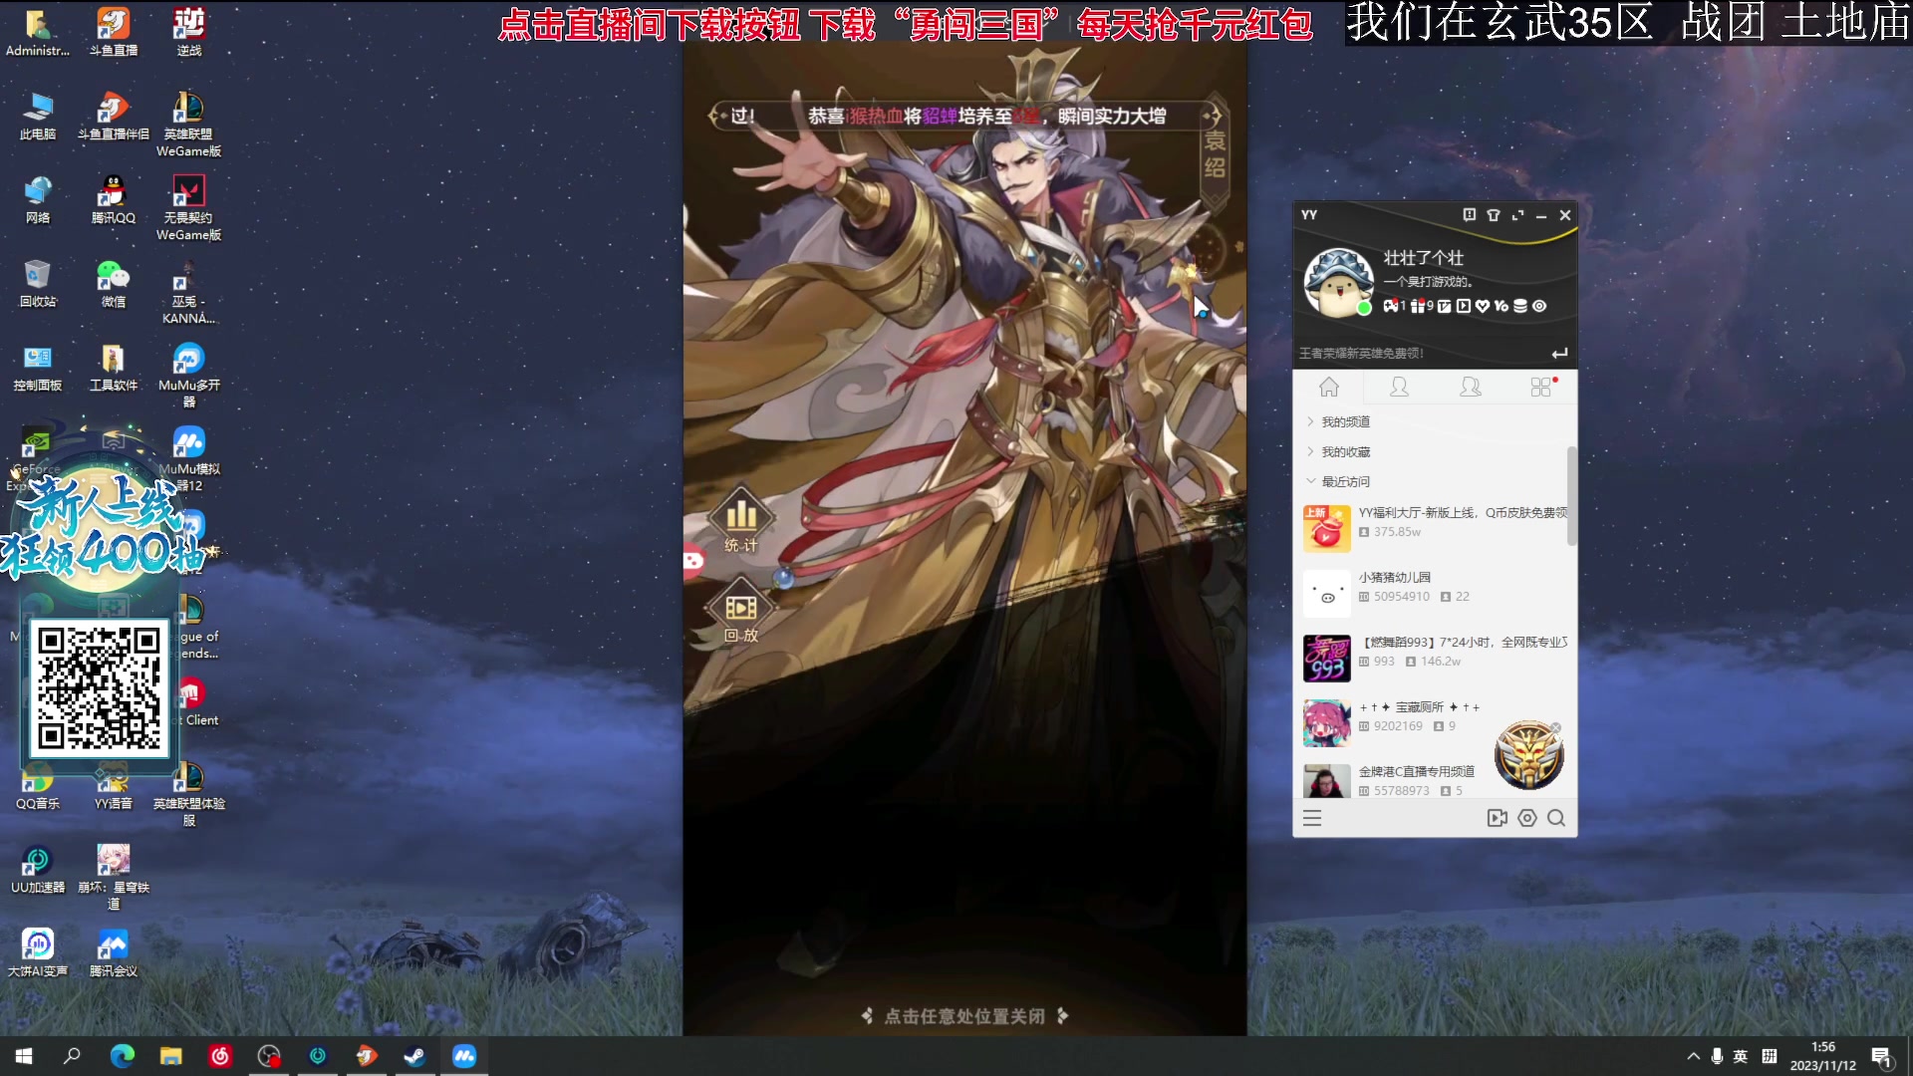
Task: Toggle the taskbar microphone icon
Action: pyautogui.click(x=1717, y=1056)
